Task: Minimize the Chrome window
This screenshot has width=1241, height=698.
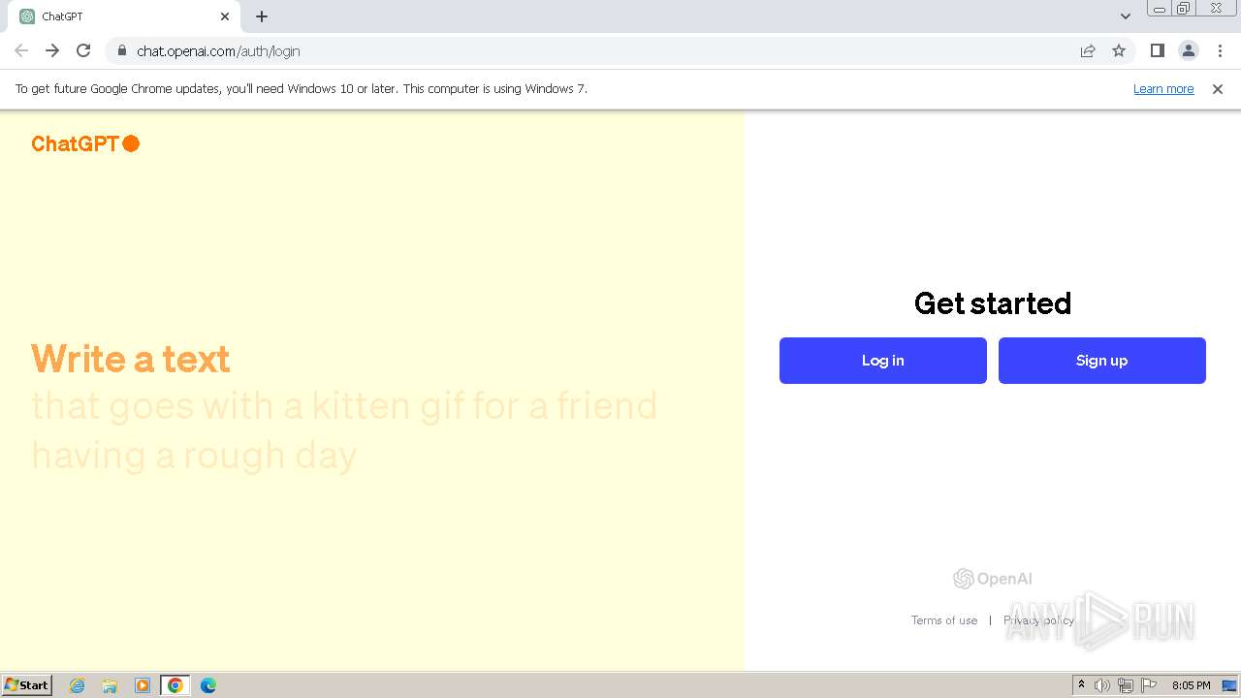Action: [1160, 9]
